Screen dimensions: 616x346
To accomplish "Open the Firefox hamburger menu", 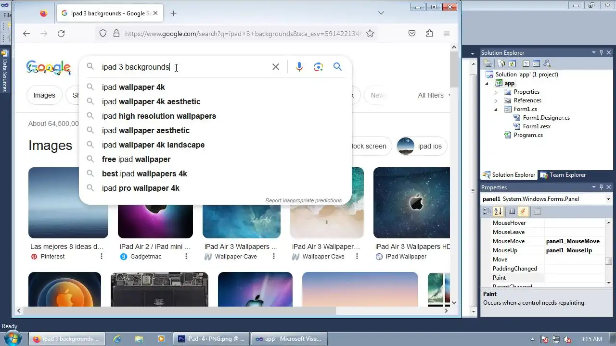I will pos(447,34).
